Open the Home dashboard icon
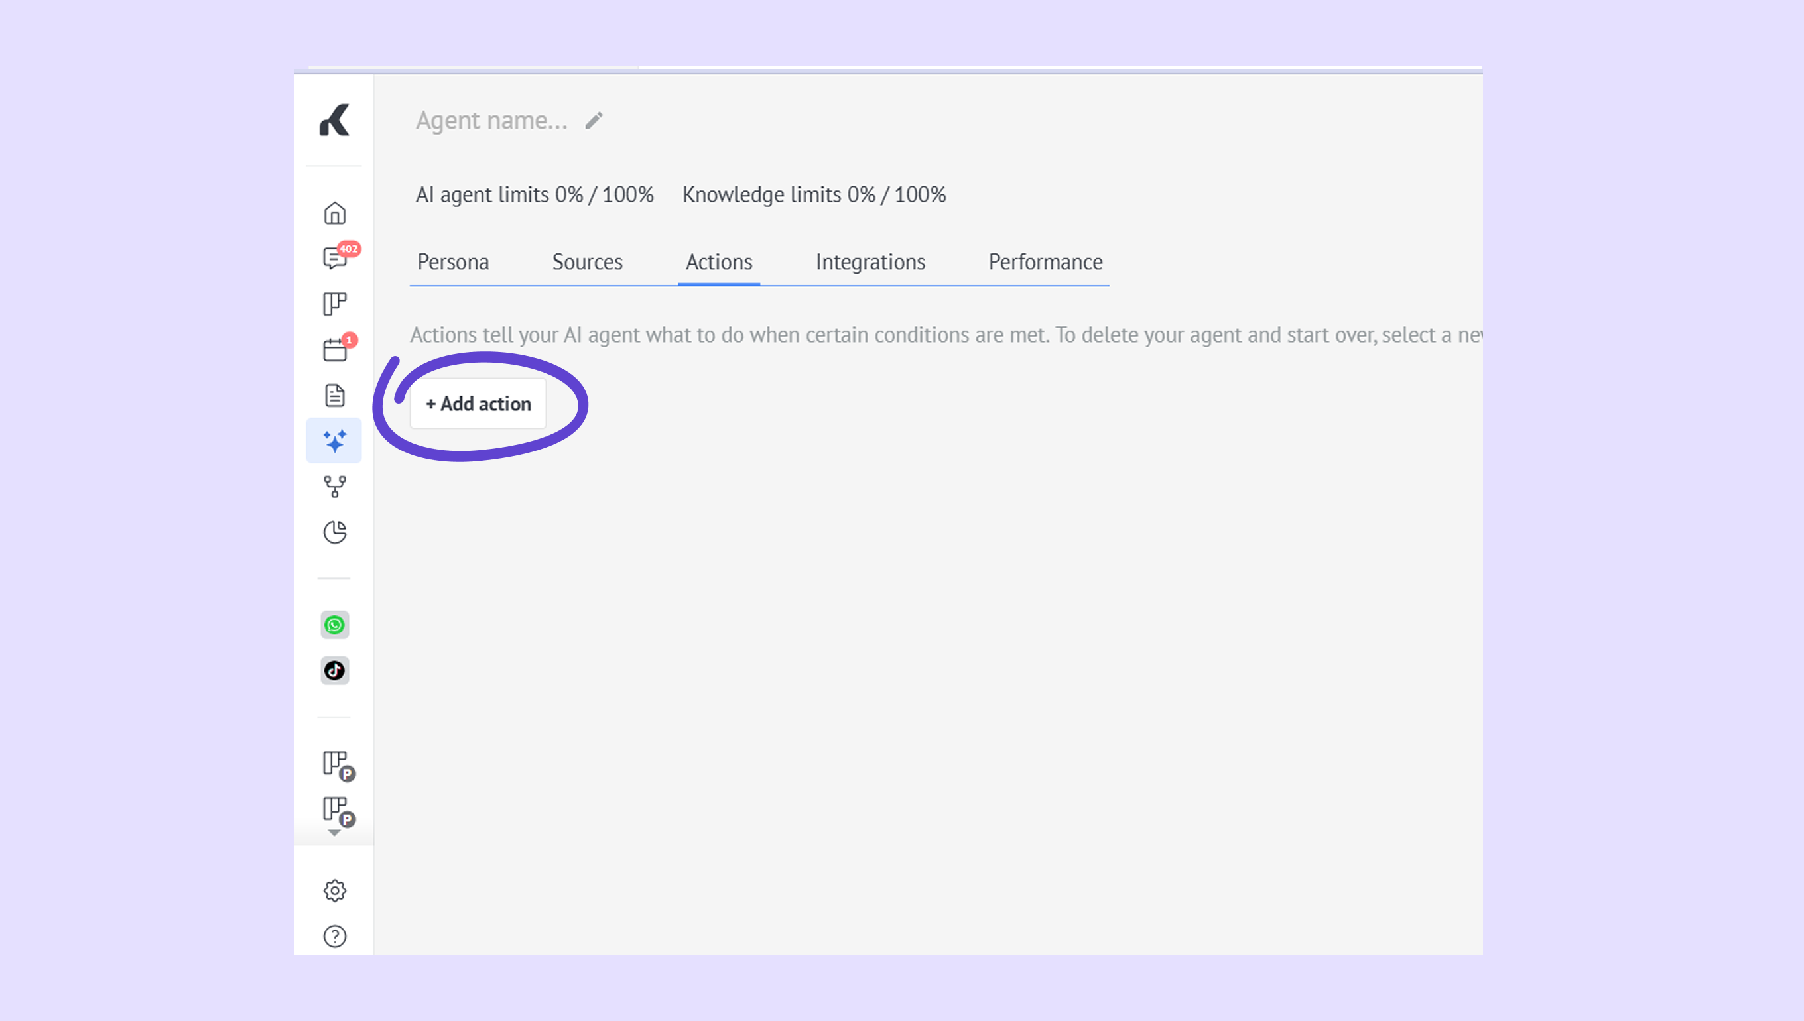 (334, 213)
